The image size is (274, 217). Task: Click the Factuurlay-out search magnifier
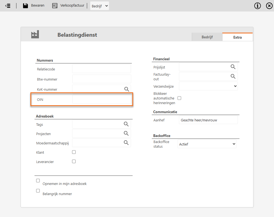[233, 76]
